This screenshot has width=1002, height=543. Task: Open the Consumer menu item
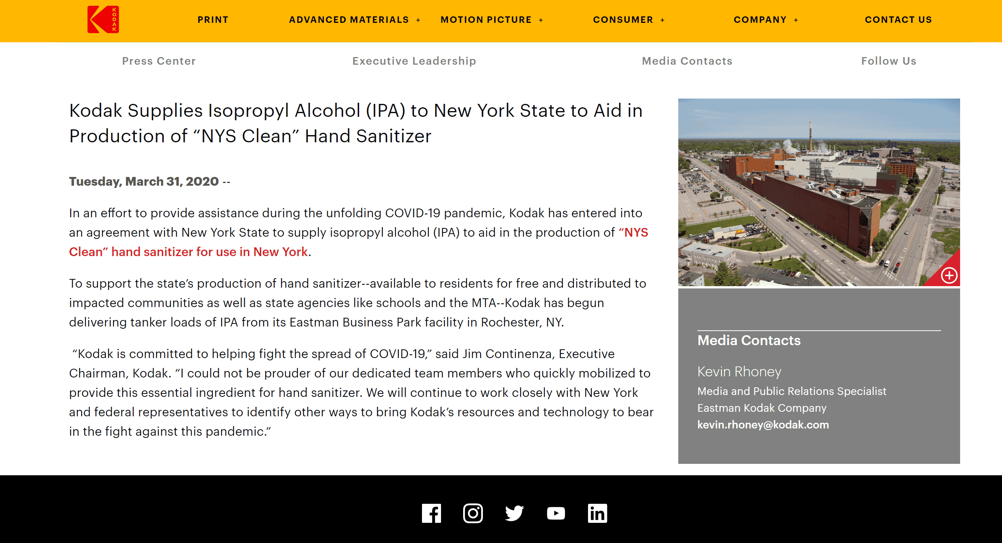pyautogui.click(x=623, y=20)
